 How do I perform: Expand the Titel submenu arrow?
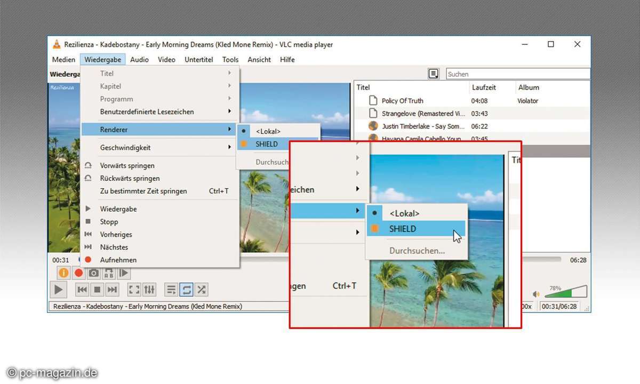(x=230, y=73)
